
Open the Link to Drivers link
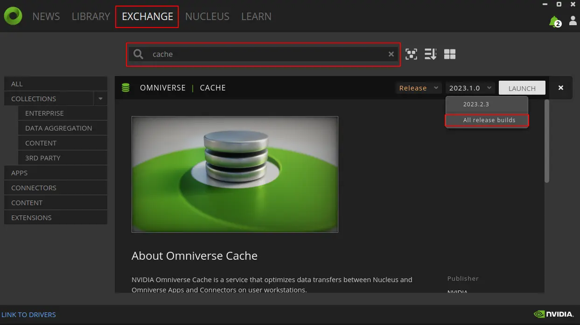(29, 315)
